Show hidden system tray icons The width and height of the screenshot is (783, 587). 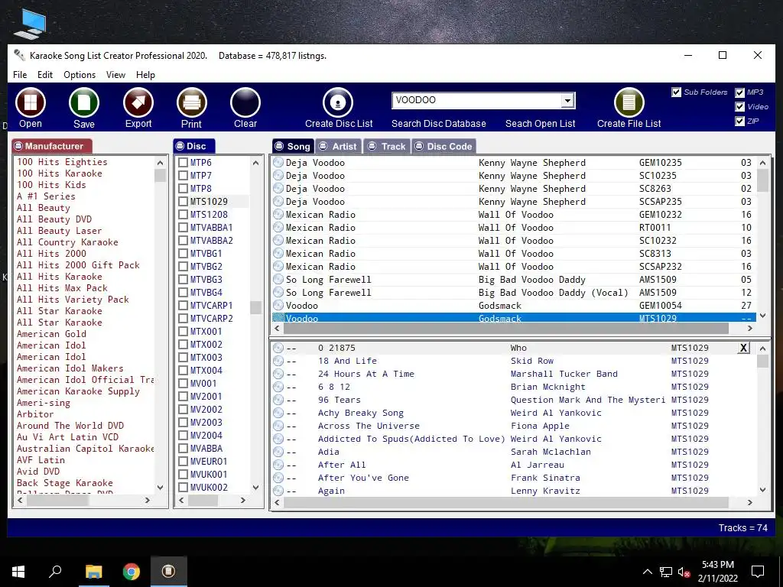(647, 572)
